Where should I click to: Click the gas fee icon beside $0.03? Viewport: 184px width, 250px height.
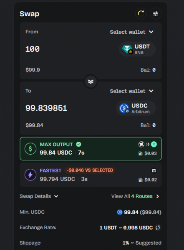pyautogui.click(x=140, y=153)
